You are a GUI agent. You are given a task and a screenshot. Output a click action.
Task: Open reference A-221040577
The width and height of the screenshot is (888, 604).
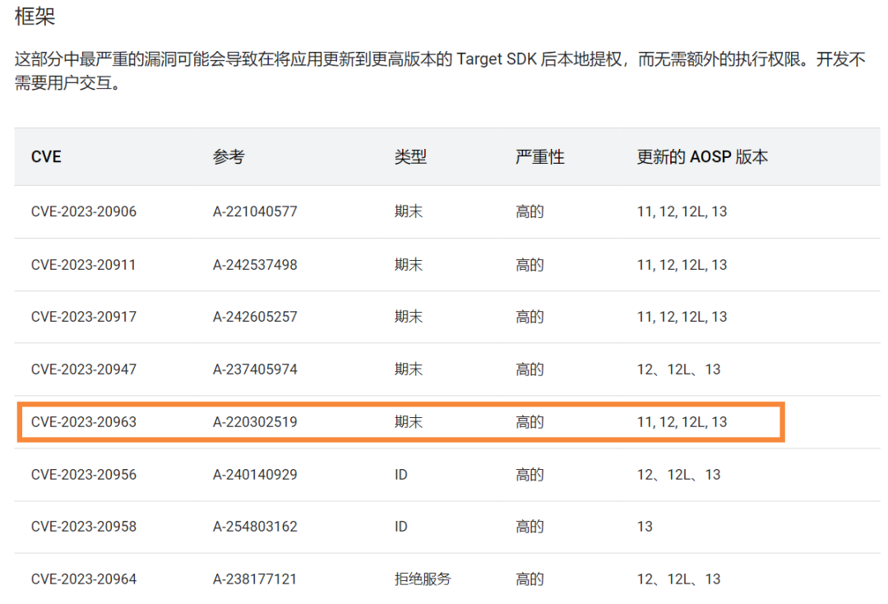click(255, 211)
